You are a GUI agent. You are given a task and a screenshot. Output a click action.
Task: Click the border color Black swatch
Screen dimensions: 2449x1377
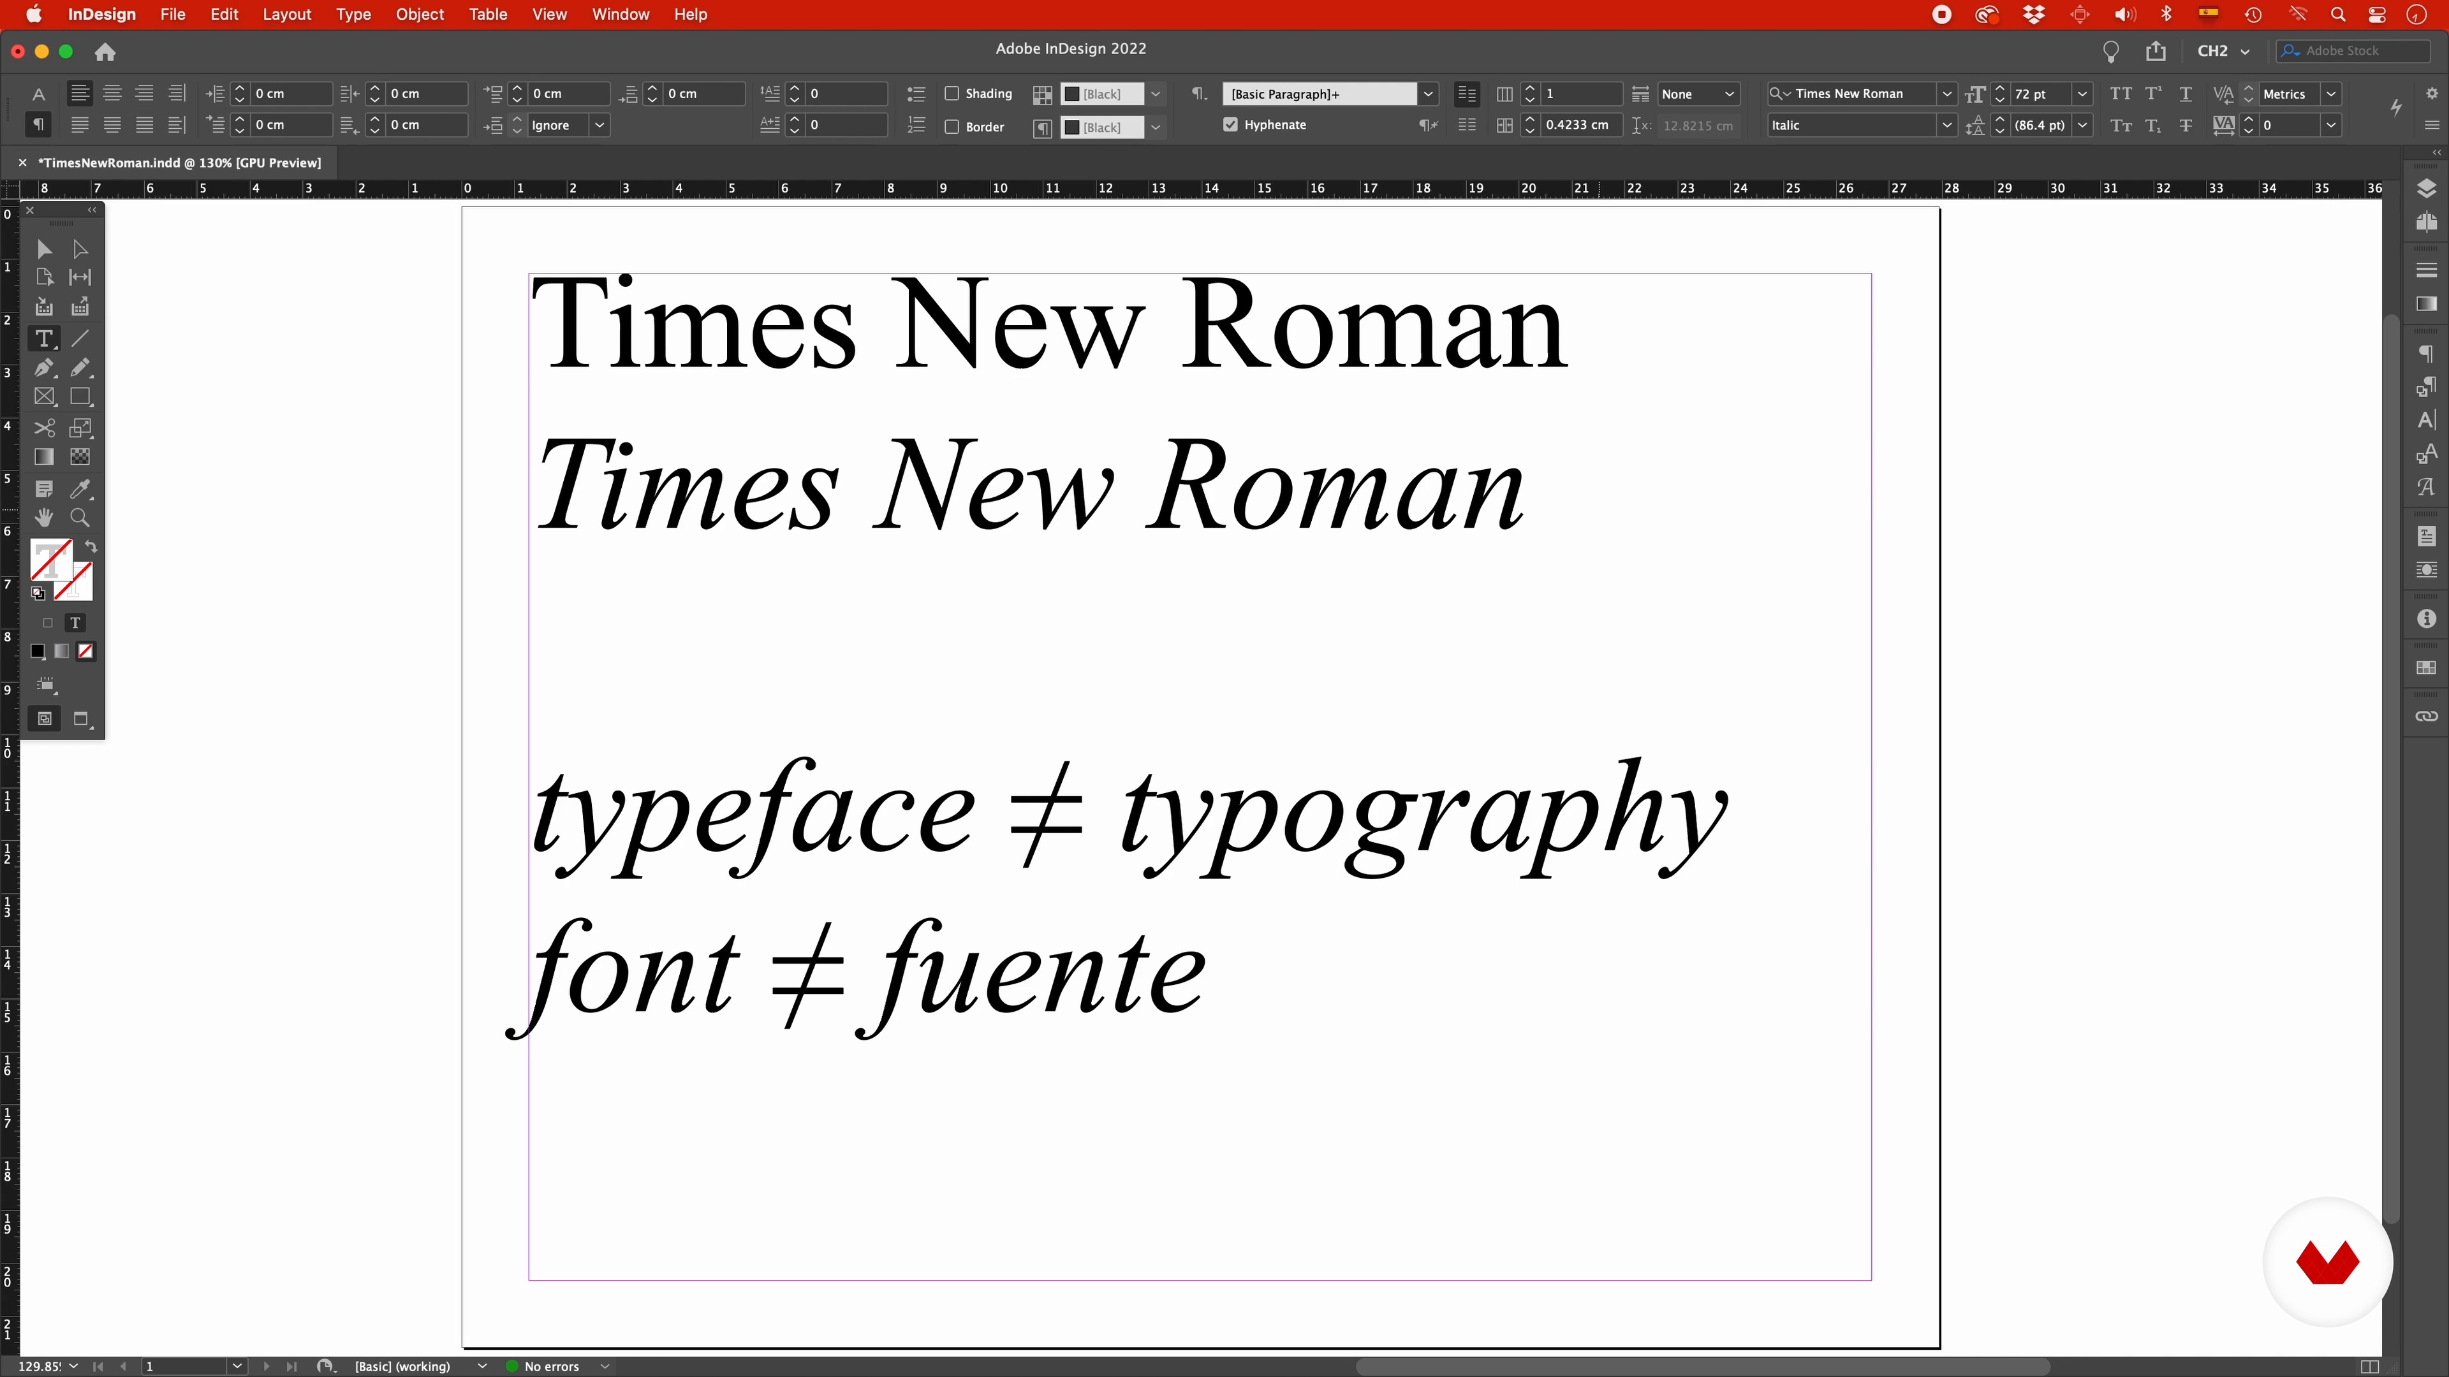(x=1102, y=126)
